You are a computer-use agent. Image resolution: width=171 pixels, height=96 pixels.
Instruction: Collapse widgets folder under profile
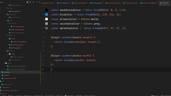8,39
